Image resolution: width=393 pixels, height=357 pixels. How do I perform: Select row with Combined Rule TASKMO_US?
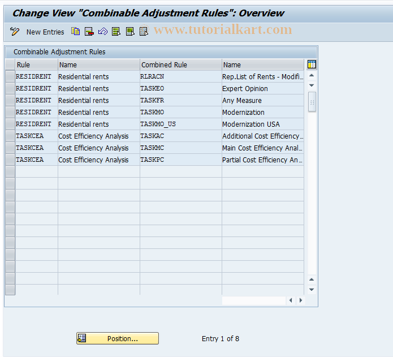pyautogui.click(x=10, y=124)
